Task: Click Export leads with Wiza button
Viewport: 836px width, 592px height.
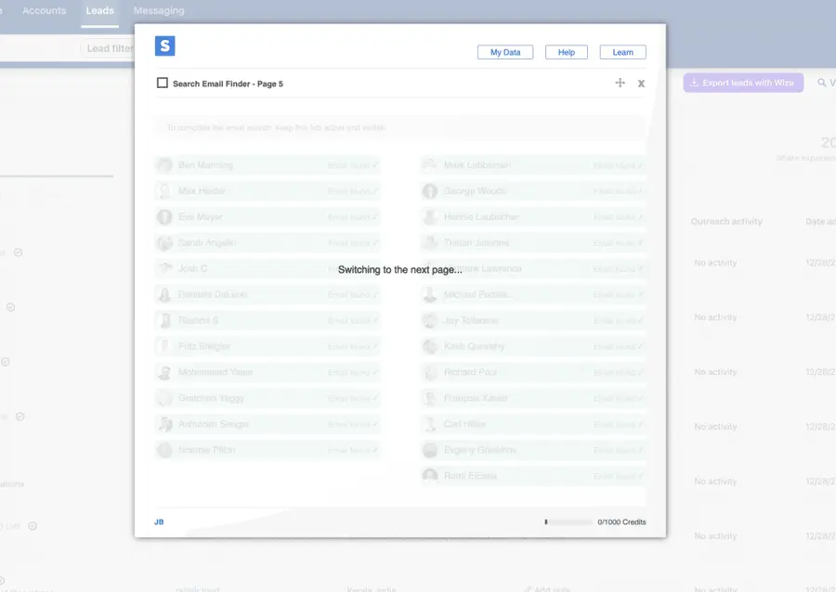Action: pyautogui.click(x=743, y=83)
